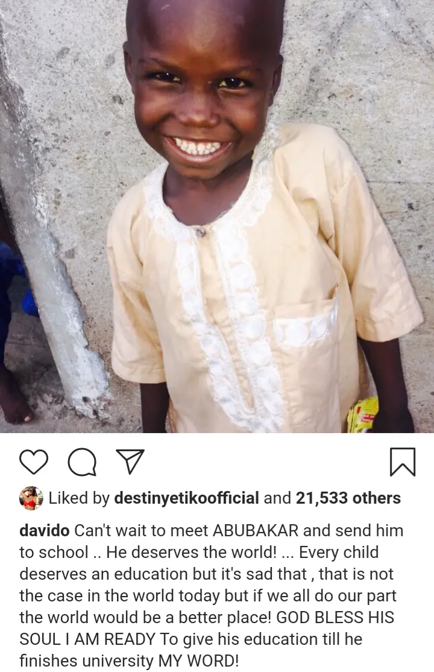Click 'He deserves the world!' caption sentence
Screen dimensions: 434x672
coord(191,553)
